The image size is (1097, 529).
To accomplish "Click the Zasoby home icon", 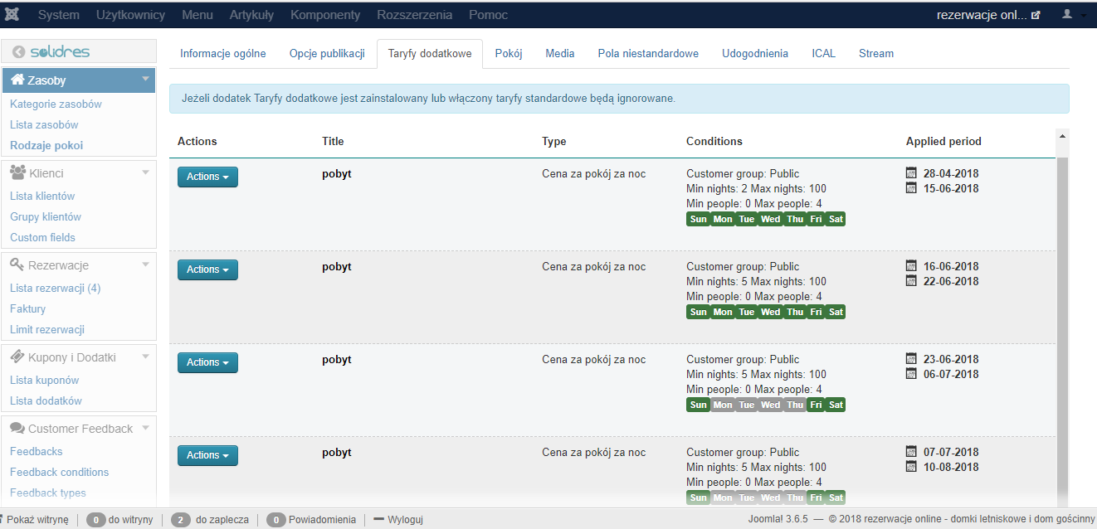I will tap(17, 80).
